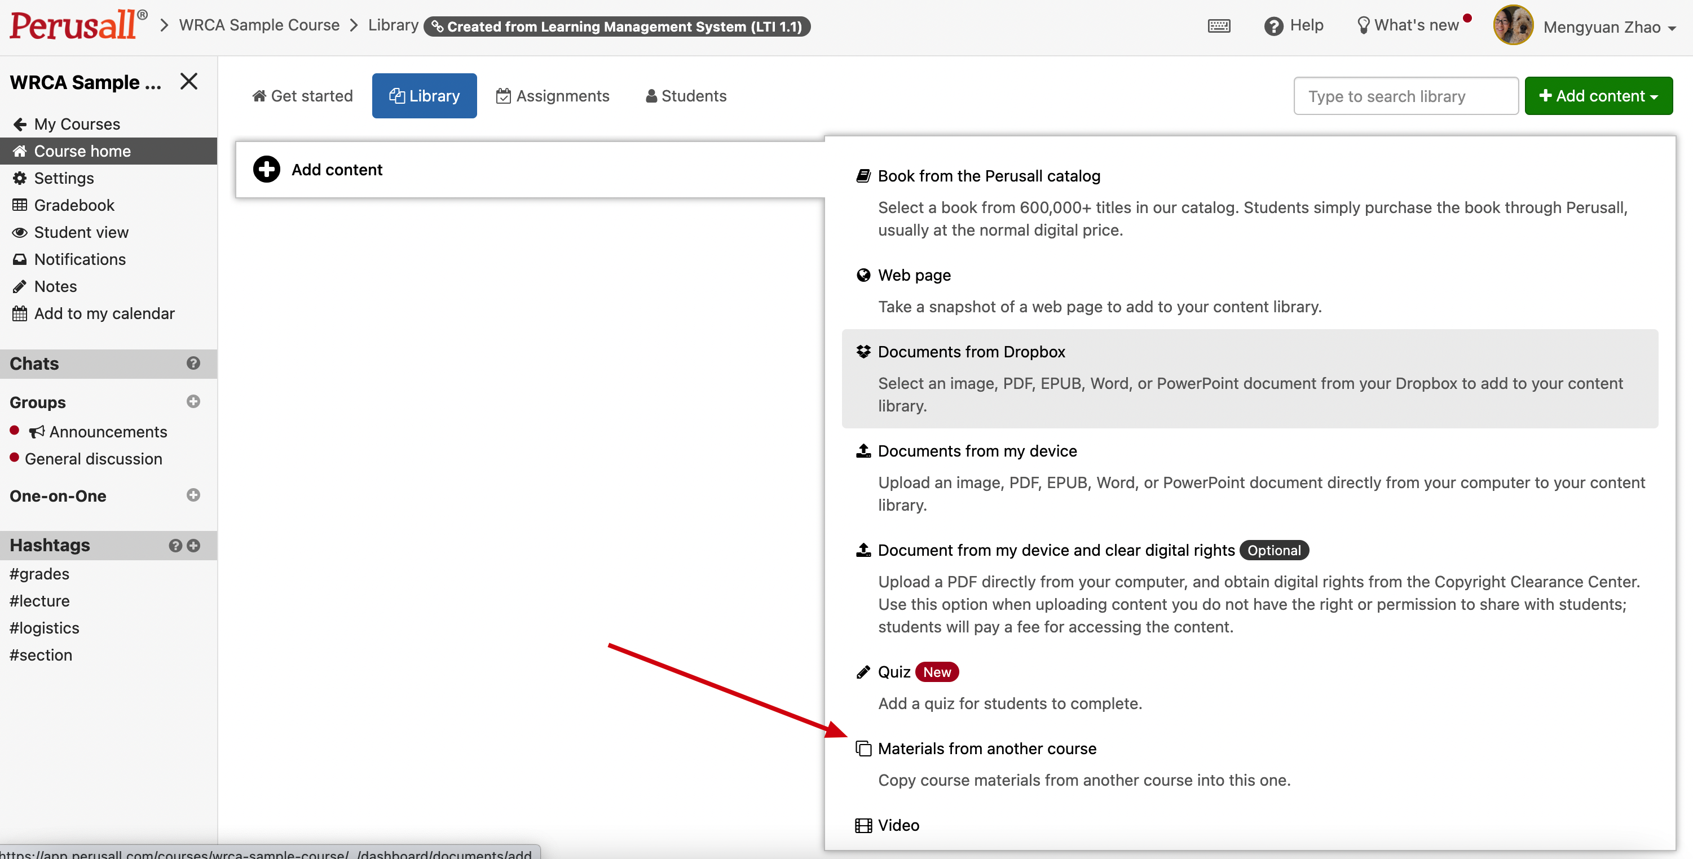The image size is (1693, 859).
Task: Click the search library input field
Action: pos(1406,96)
